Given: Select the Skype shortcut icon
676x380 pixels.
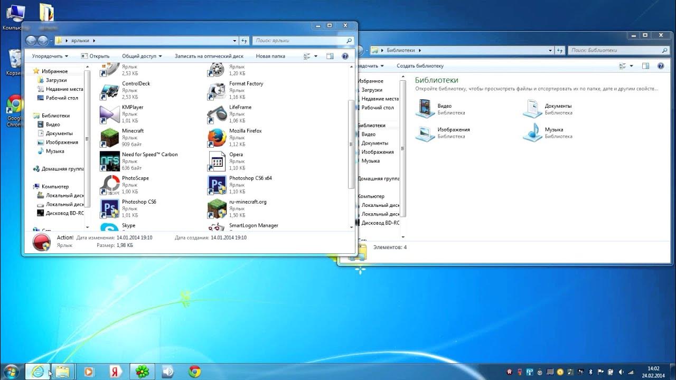Looking at the screenshot, I should click(x=110, y=227).
